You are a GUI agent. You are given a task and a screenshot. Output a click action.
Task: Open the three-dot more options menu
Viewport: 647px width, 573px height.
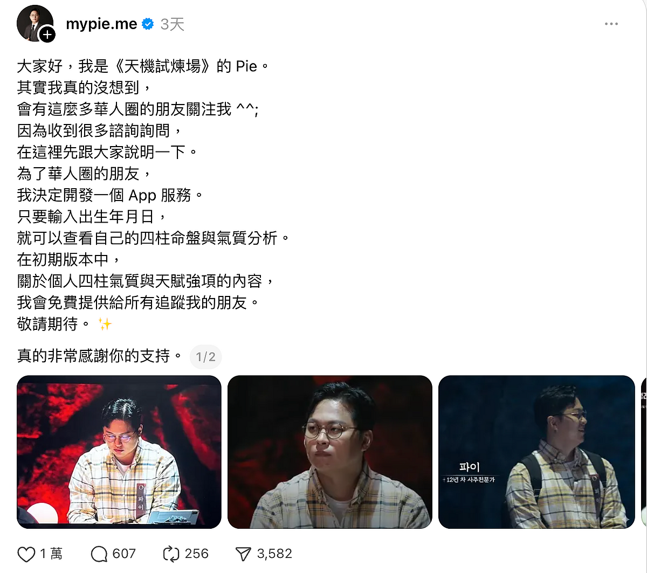point(611,24)
